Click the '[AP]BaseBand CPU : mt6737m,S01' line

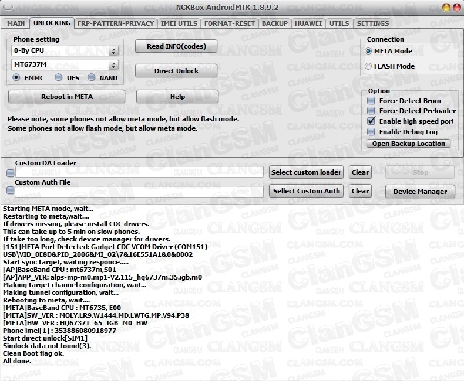coord(59,270)
